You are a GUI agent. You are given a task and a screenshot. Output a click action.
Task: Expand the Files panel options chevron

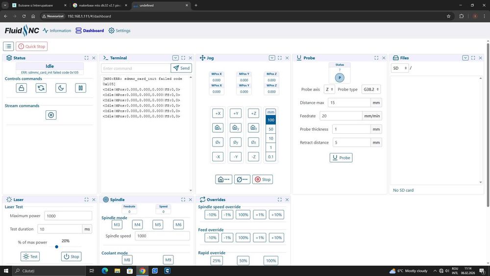(x=465, y=58)
